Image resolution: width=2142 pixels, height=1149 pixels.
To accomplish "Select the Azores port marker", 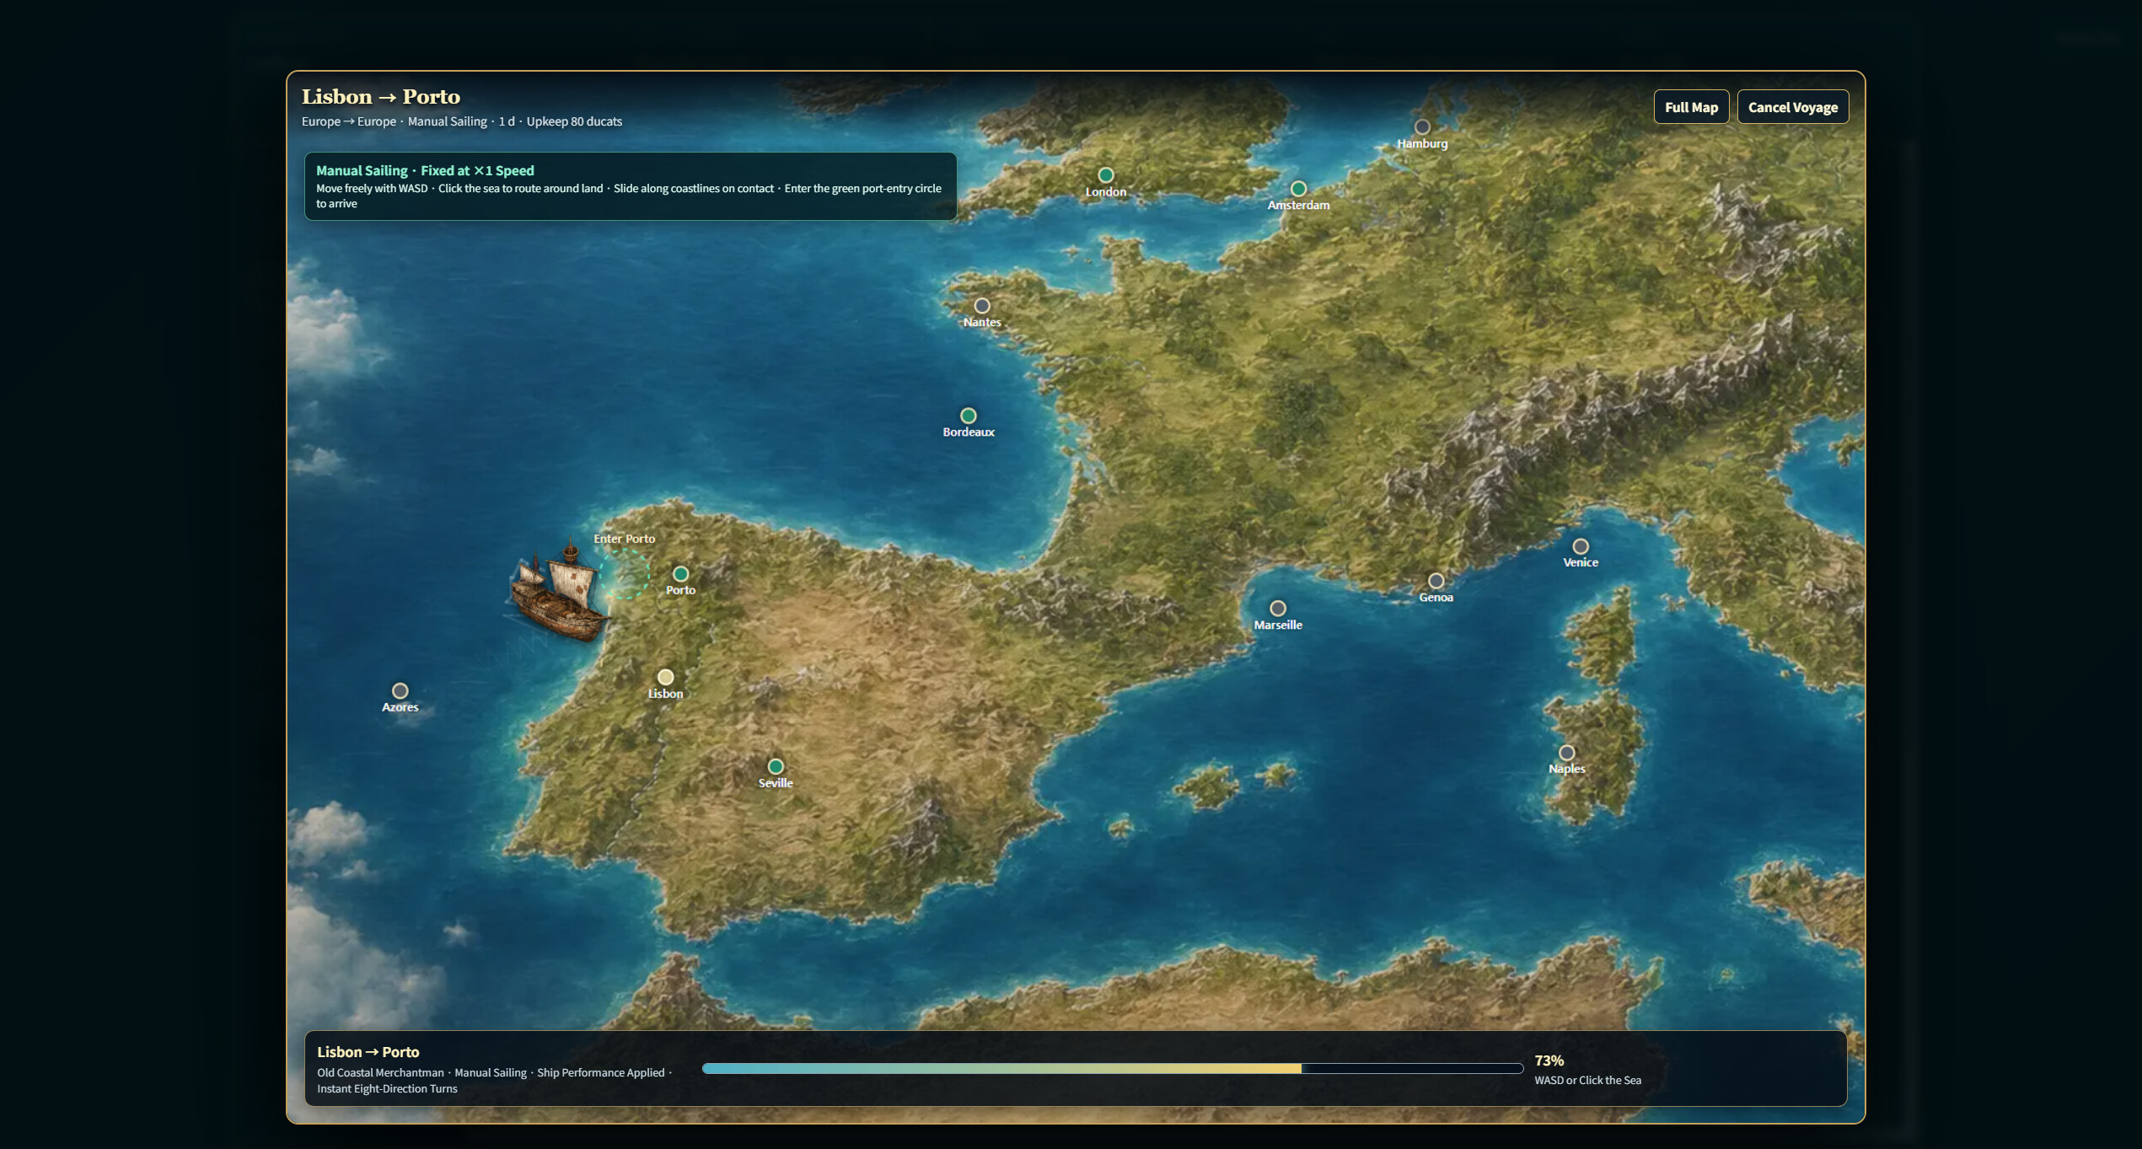I will point(400,691).
